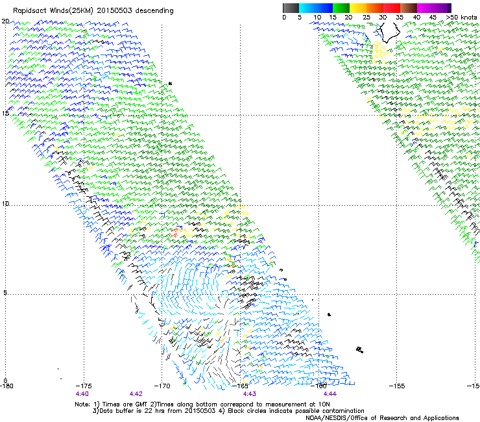This screenshot has width=480, height=422.
Task: Click the green 15-20 knots legend swatch
Action: (x=341, y=8)
